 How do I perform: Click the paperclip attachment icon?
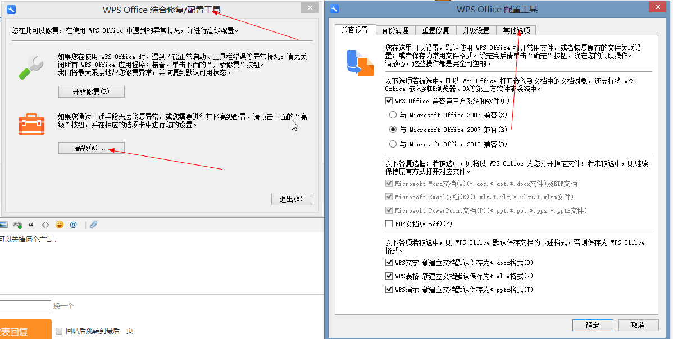tap(93, 225)
